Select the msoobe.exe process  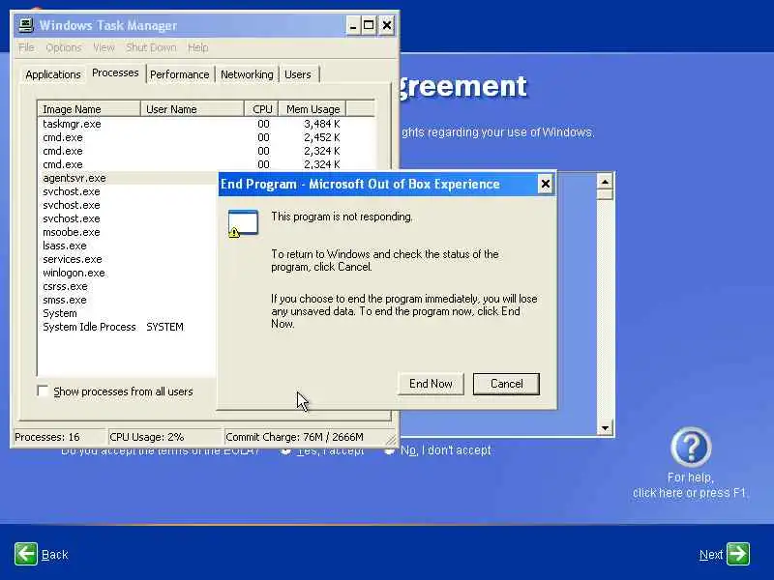coord(129,232)
